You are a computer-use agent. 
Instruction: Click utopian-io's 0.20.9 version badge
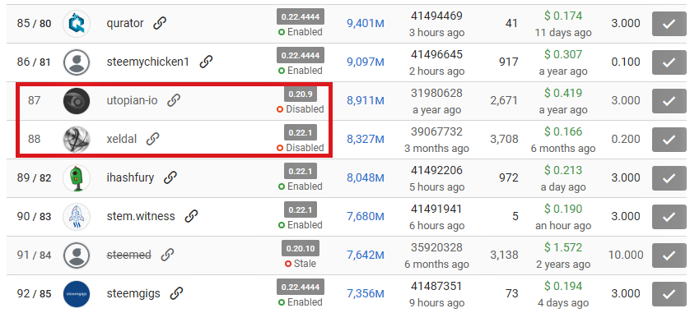point(301,94)
